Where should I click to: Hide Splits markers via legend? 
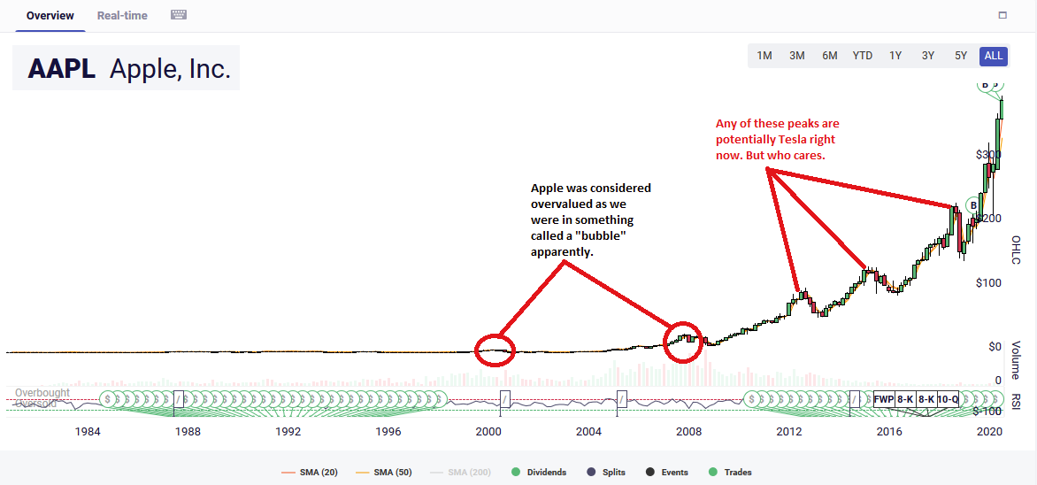point(605,472)
